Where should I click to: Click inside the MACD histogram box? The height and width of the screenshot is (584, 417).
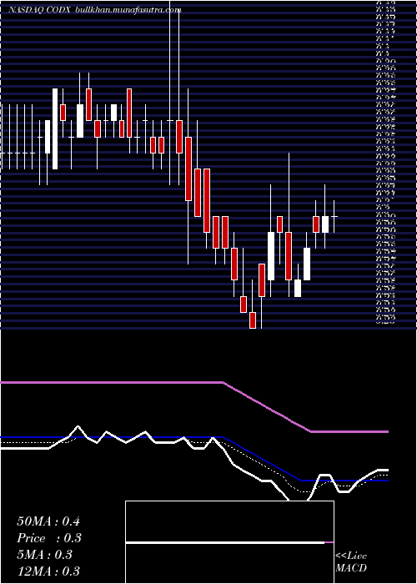(229, 542)
